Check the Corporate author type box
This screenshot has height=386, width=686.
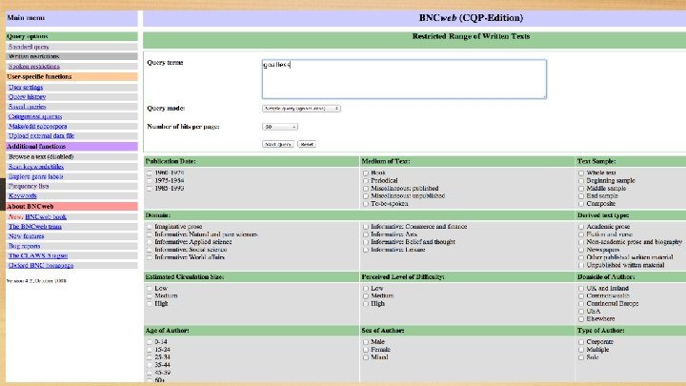click(x=581, y=342)
